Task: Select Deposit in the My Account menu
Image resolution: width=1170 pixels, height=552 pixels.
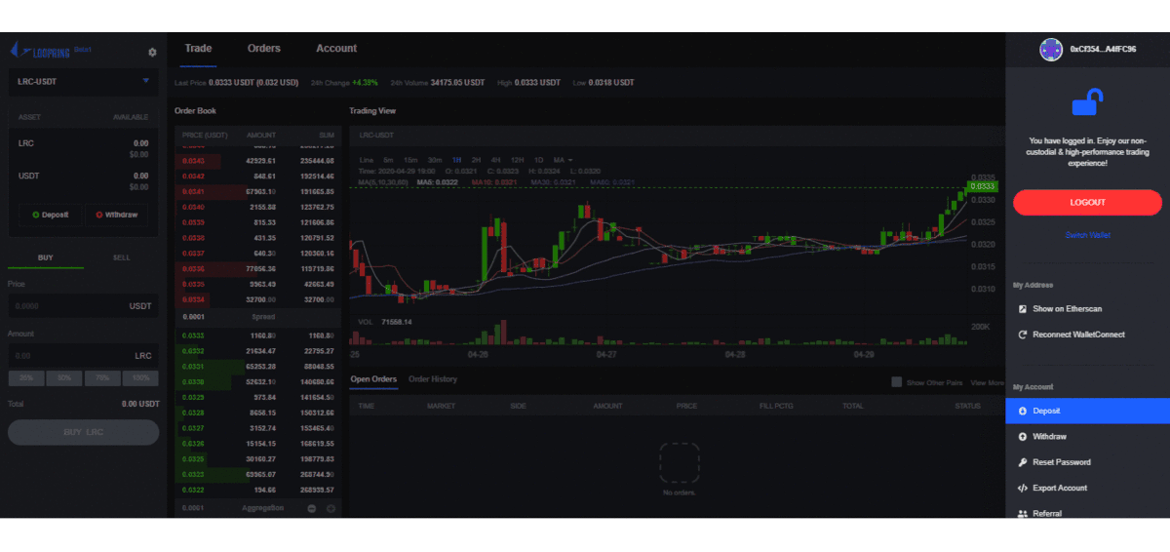Action: (x=1087, y=411)
